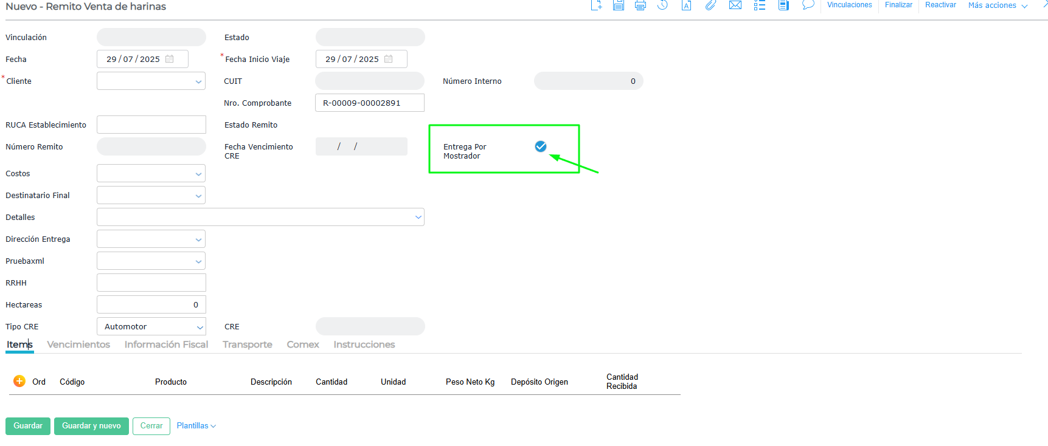
Task: Open the Pruebaxml dropdown
Action: [199, 261]
